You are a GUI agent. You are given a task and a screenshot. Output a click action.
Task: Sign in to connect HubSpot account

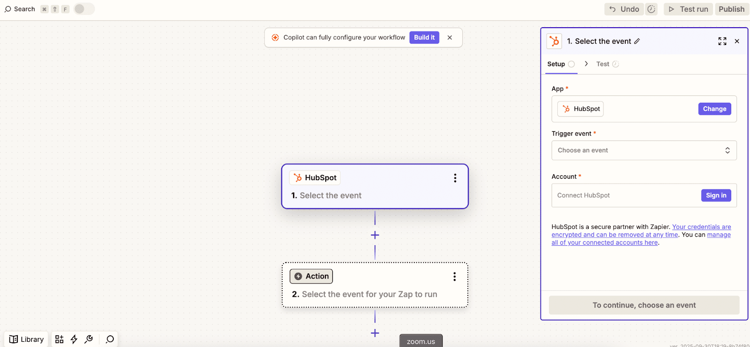click(x=716, y=196)
